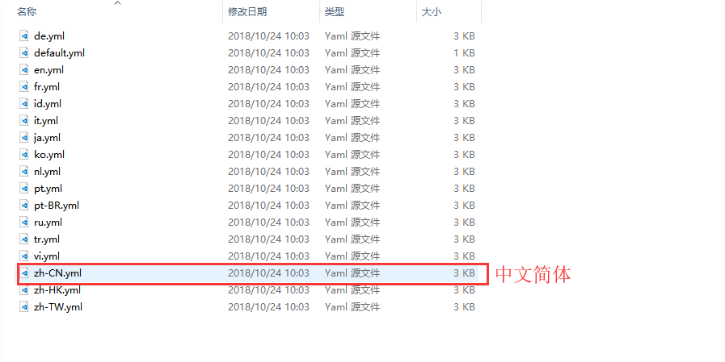The height and width of the screenshot is (362, 725).
Task: Select the ru.yml file name
Action: pyautogui.click(x=48, y=223)
